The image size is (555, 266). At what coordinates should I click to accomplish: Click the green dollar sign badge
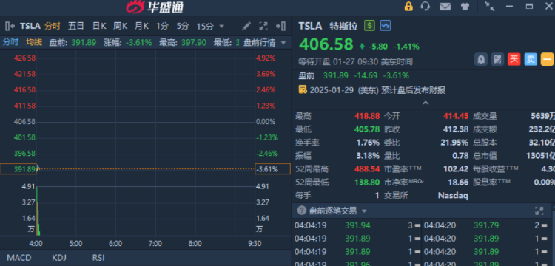369,25
